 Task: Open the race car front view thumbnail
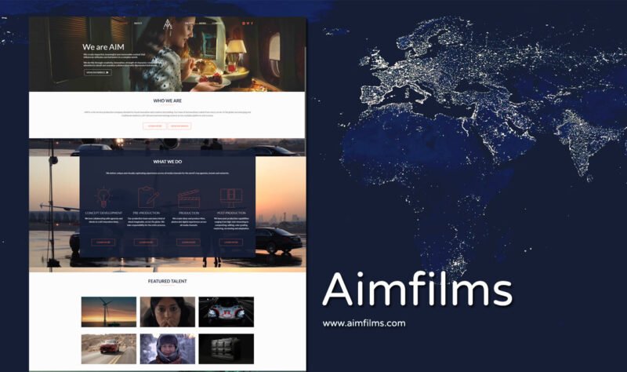[x=226, y=312]
